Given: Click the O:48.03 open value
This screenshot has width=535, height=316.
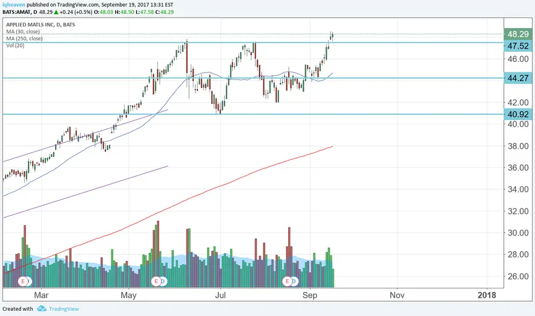Looking at the screenshot, I should pyautogui.click(x=103, y=12).
